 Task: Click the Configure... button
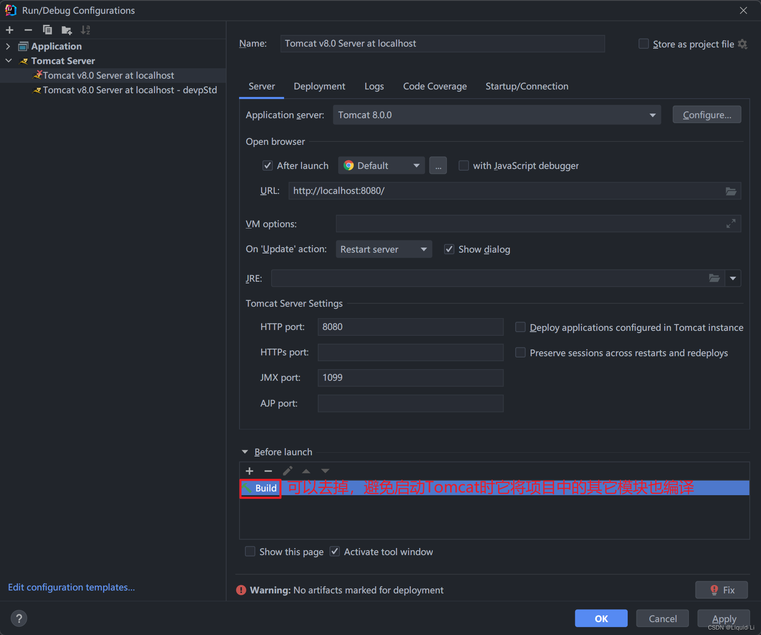coord(707,115)
